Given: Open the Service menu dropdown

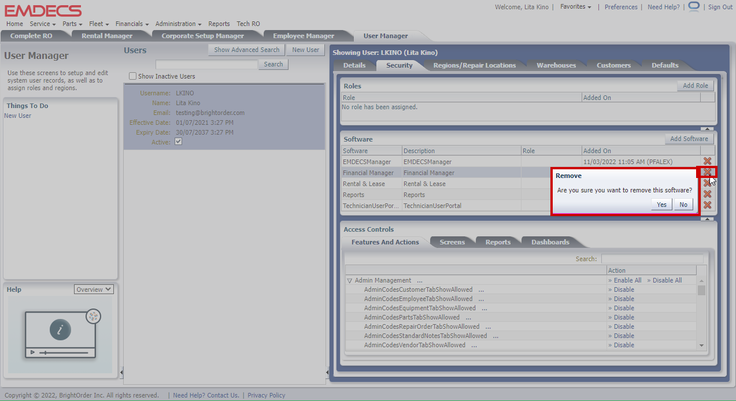Looking at the screenshot, I should 43,24.
